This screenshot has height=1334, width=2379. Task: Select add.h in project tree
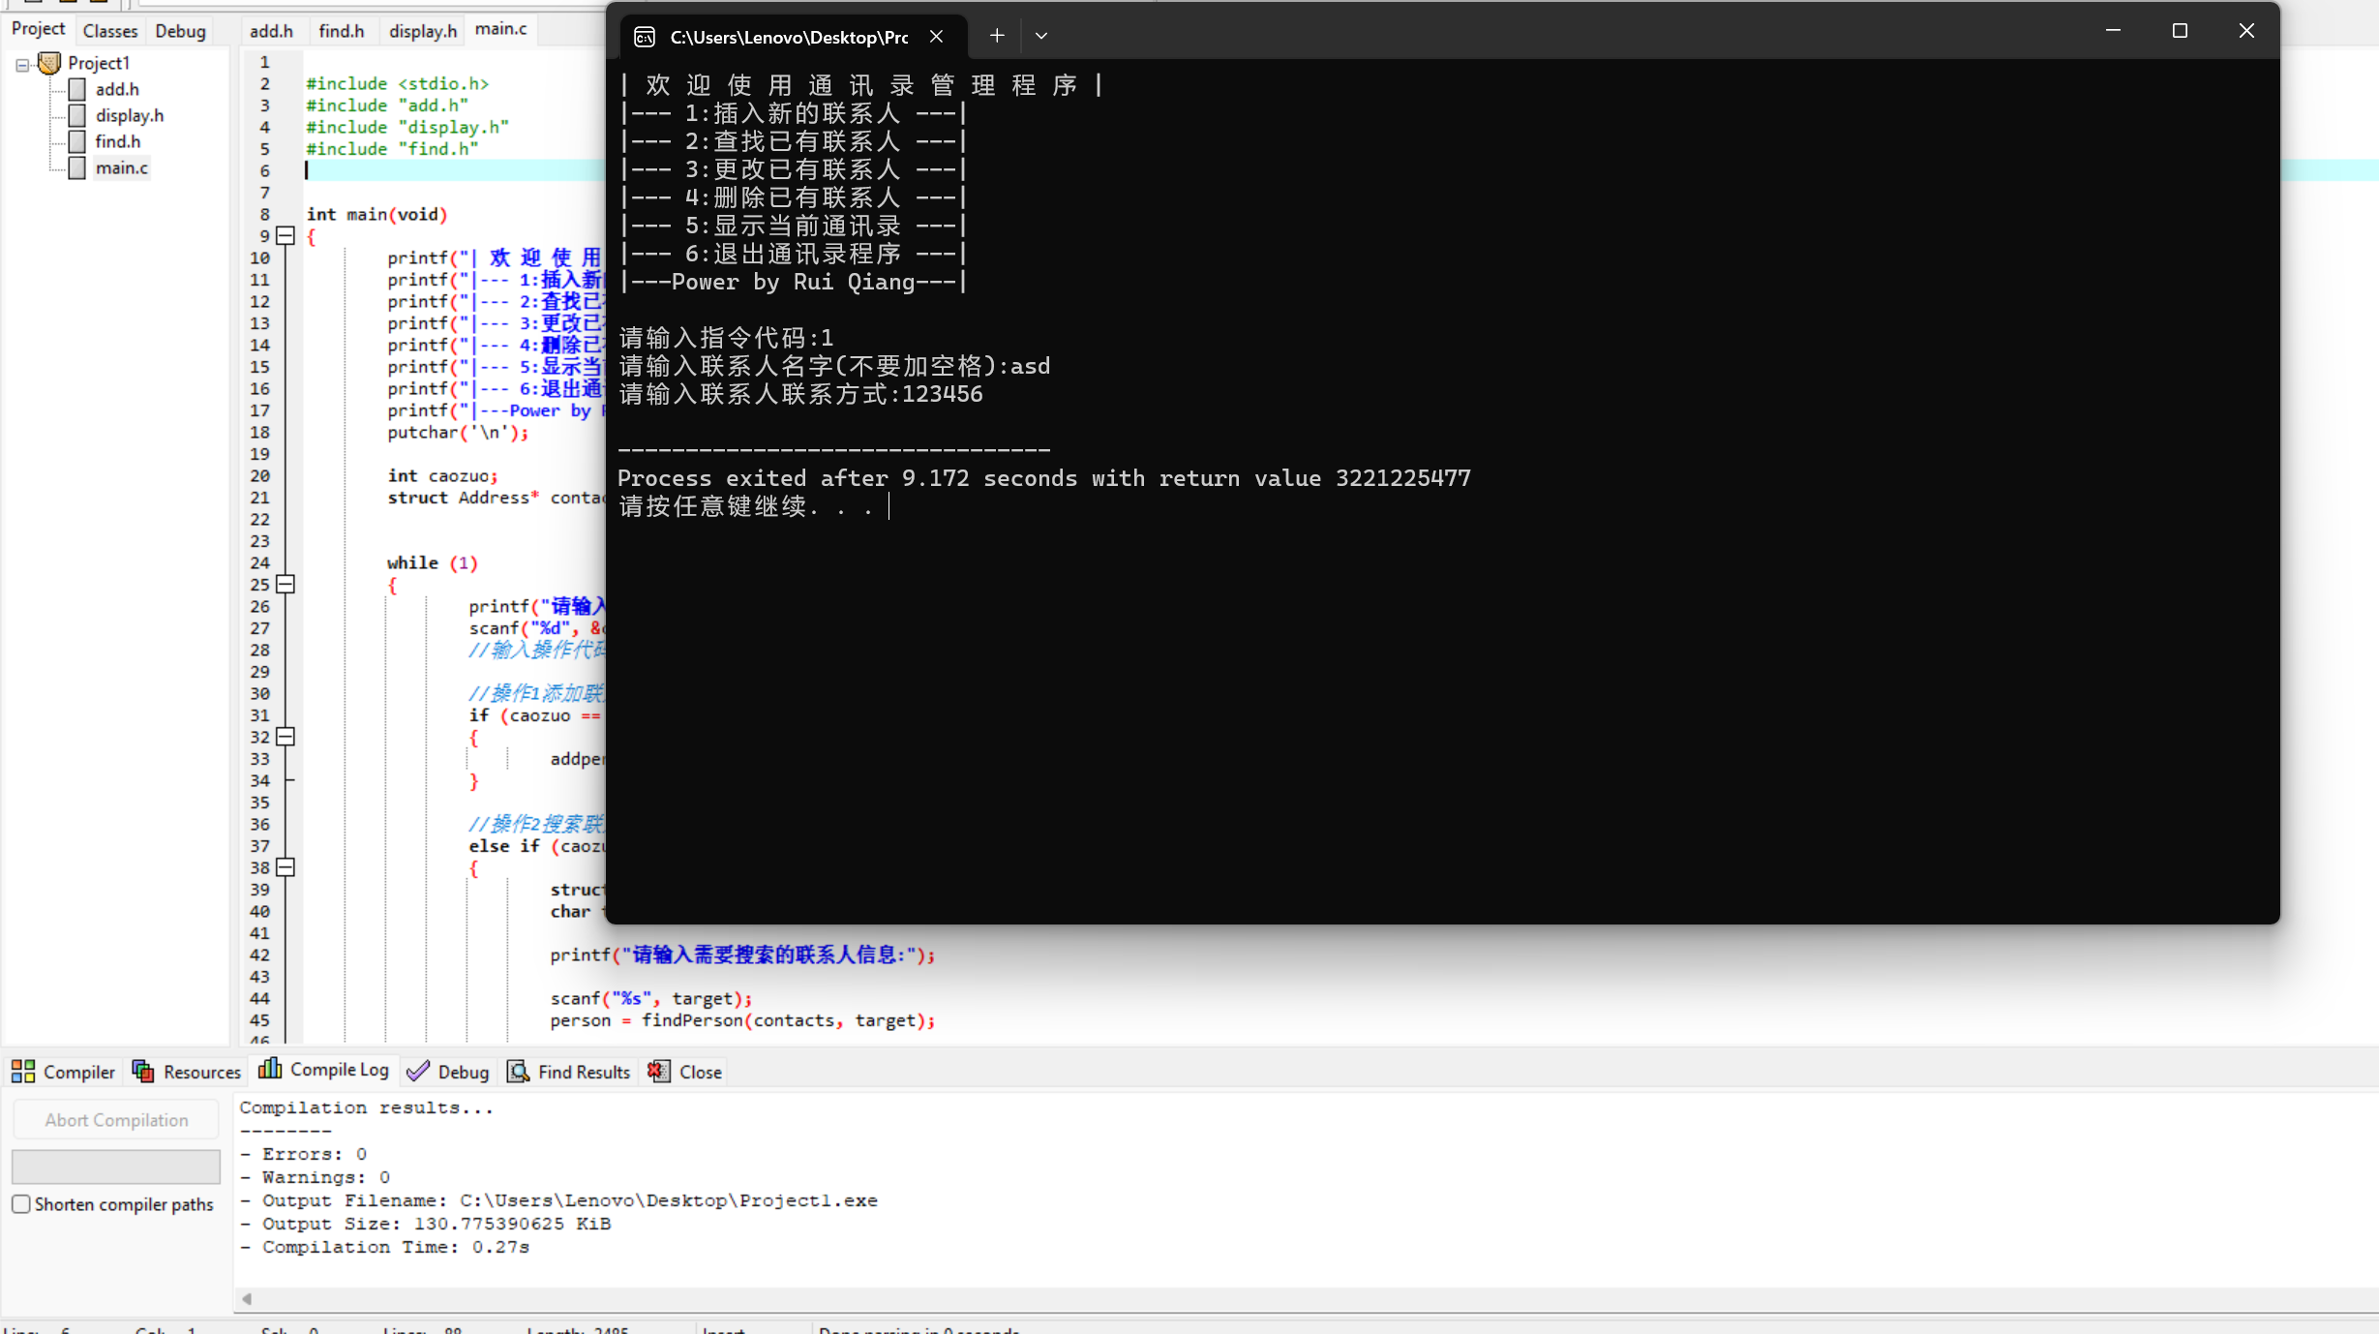(x=117, y=89)
